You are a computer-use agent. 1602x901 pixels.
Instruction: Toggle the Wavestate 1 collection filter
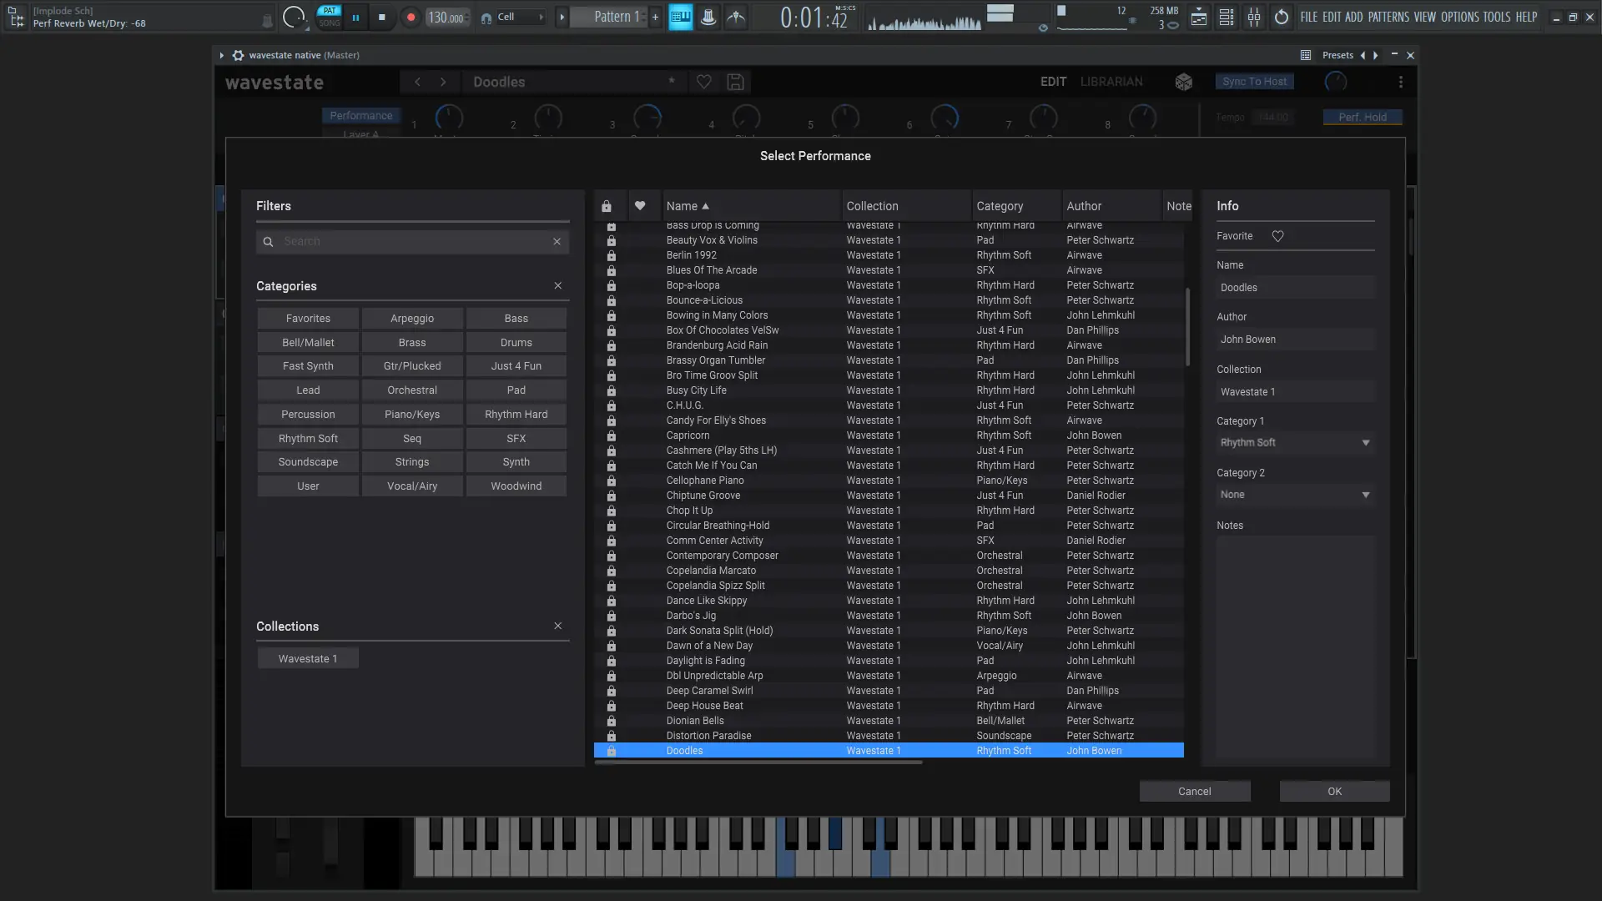[x=308, y=659]
